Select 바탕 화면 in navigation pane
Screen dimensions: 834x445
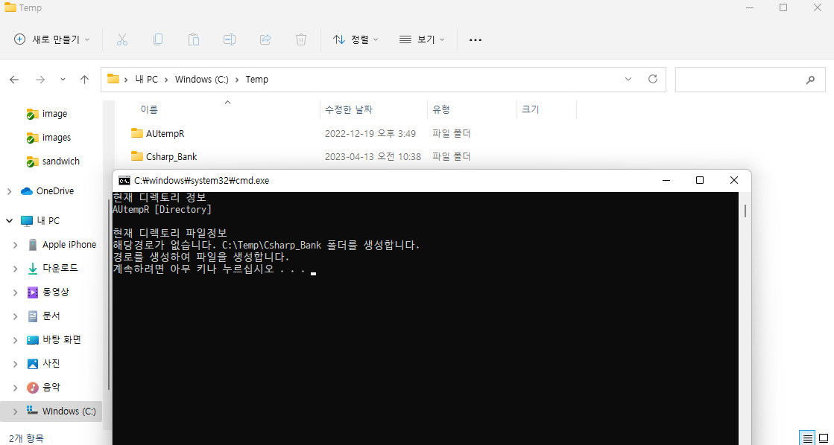54,340
